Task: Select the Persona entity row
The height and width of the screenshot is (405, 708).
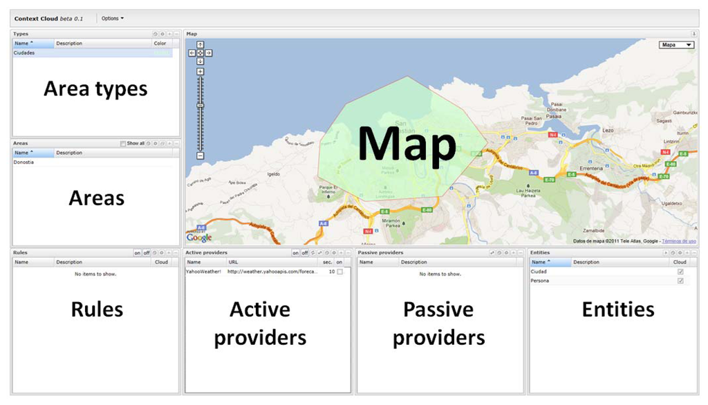Action: (x=610, y=281)
